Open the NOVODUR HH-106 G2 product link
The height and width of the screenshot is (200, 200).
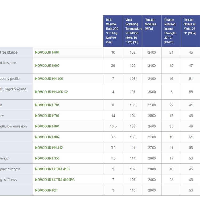(x=51, y=92)
